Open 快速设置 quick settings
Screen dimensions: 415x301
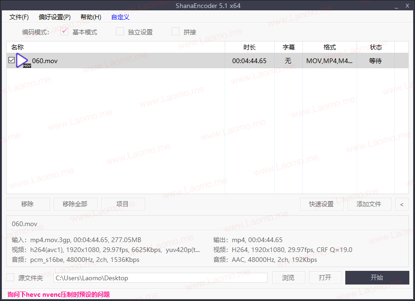point(322,204)
